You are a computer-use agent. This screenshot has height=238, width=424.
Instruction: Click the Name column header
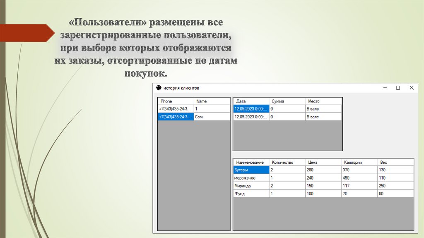point(212,101)
